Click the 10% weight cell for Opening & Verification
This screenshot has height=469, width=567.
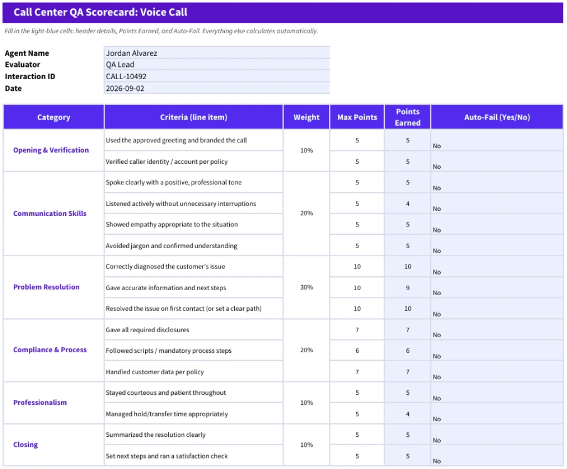coord(306,150)
